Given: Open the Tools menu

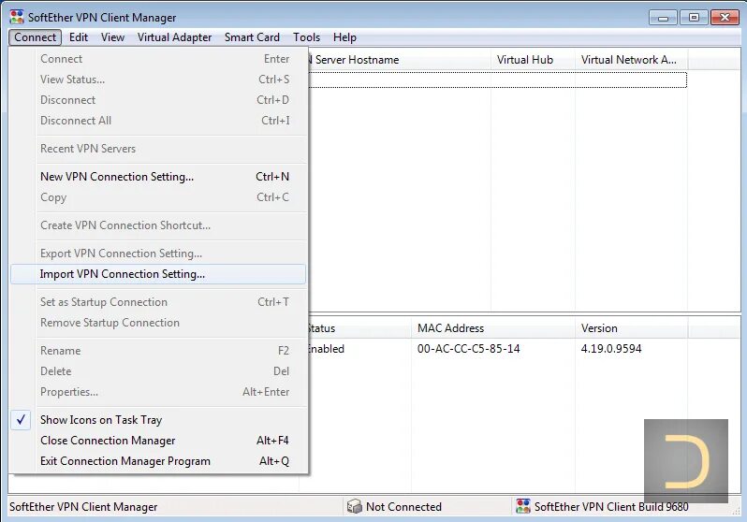Looking at the screenshot, I should click(306, 37).
